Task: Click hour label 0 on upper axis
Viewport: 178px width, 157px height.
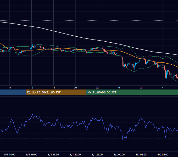Action: point(119,88)
